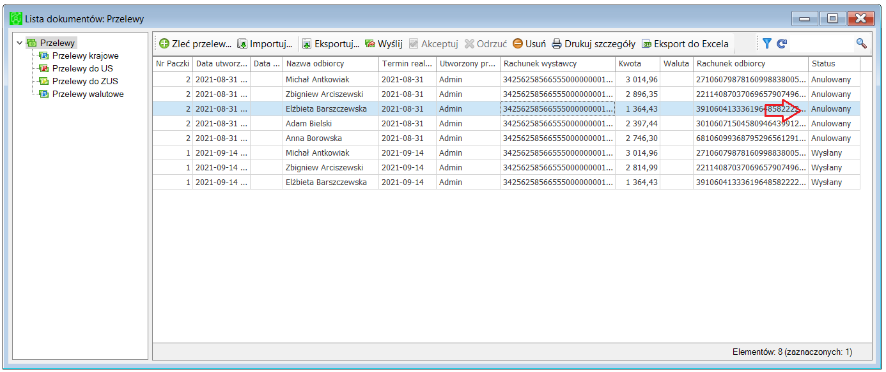Click the Odrzuć toolbar button
The width and height of the screenshot is (886, 372).
485,44
